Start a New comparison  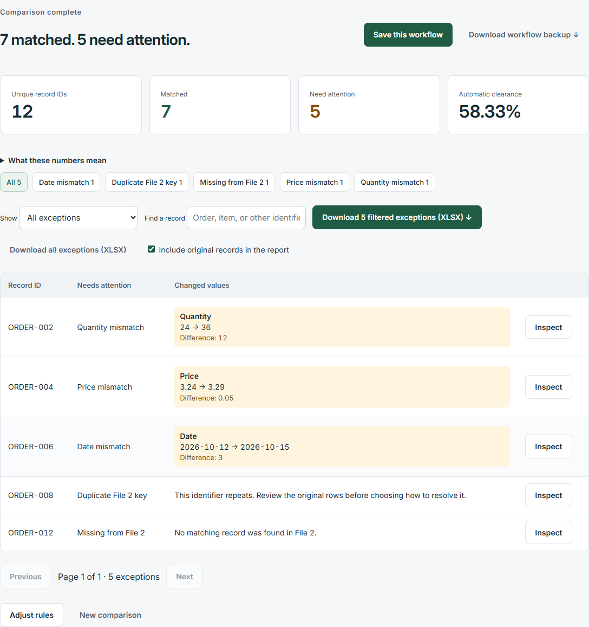pos(110,615)
